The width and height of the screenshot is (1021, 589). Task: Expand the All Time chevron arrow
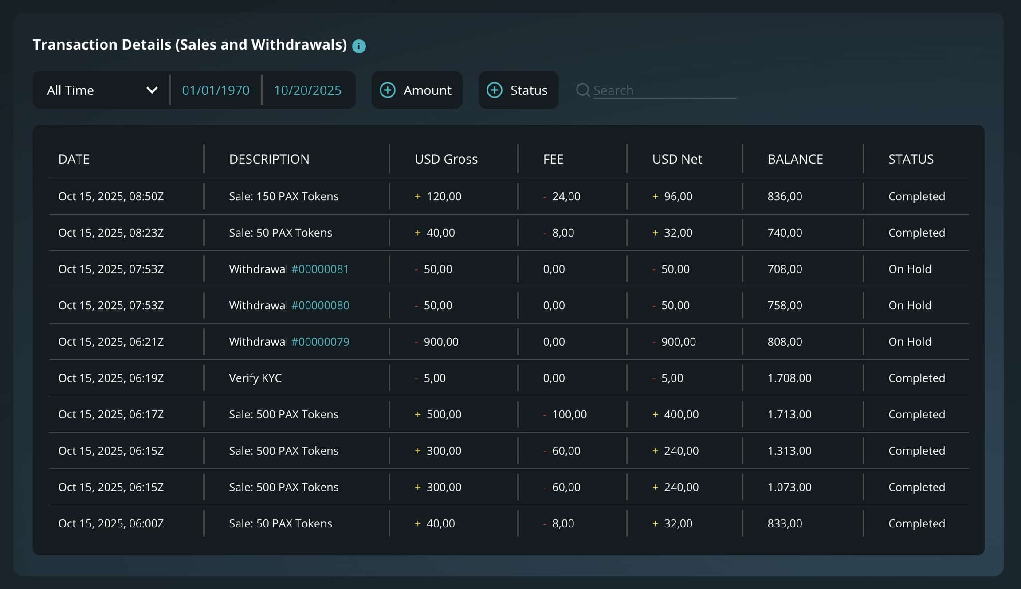[152, 90]
